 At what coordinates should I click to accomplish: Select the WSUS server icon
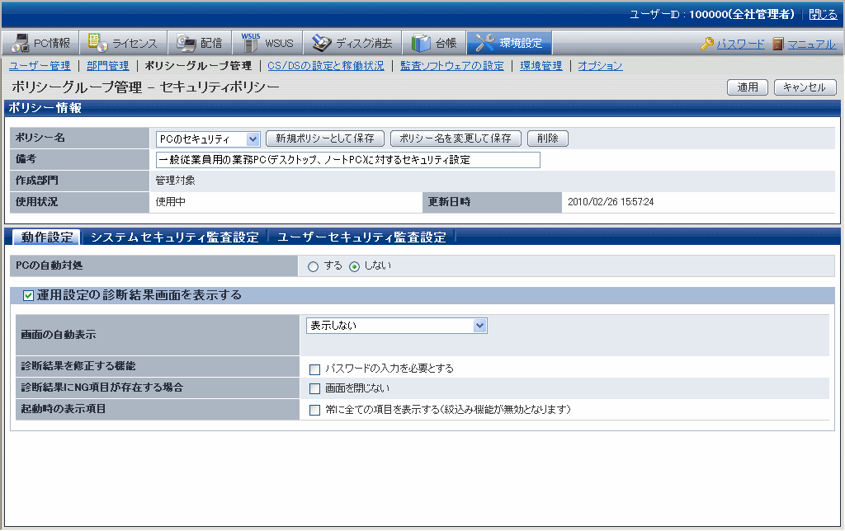coord(250,43)
